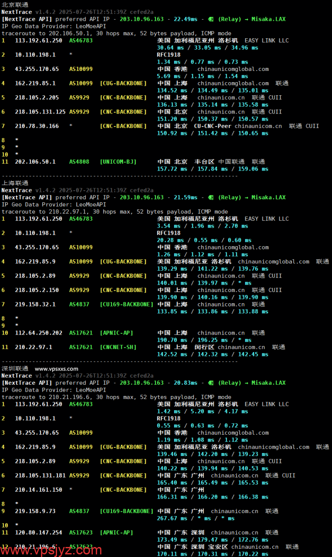
Task: Select timings '142.52 ms / 142.32 ms / 142.45 ms'
Action: point(213,354)
